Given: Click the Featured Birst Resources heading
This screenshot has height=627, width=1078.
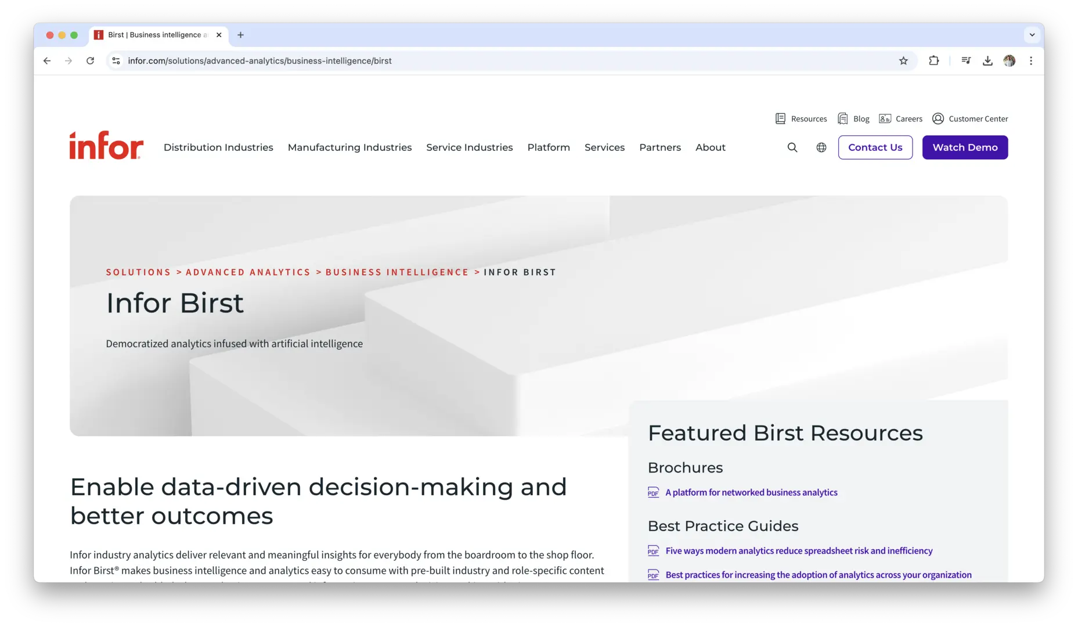Looking at the screenshot, I should coord(785,433).
